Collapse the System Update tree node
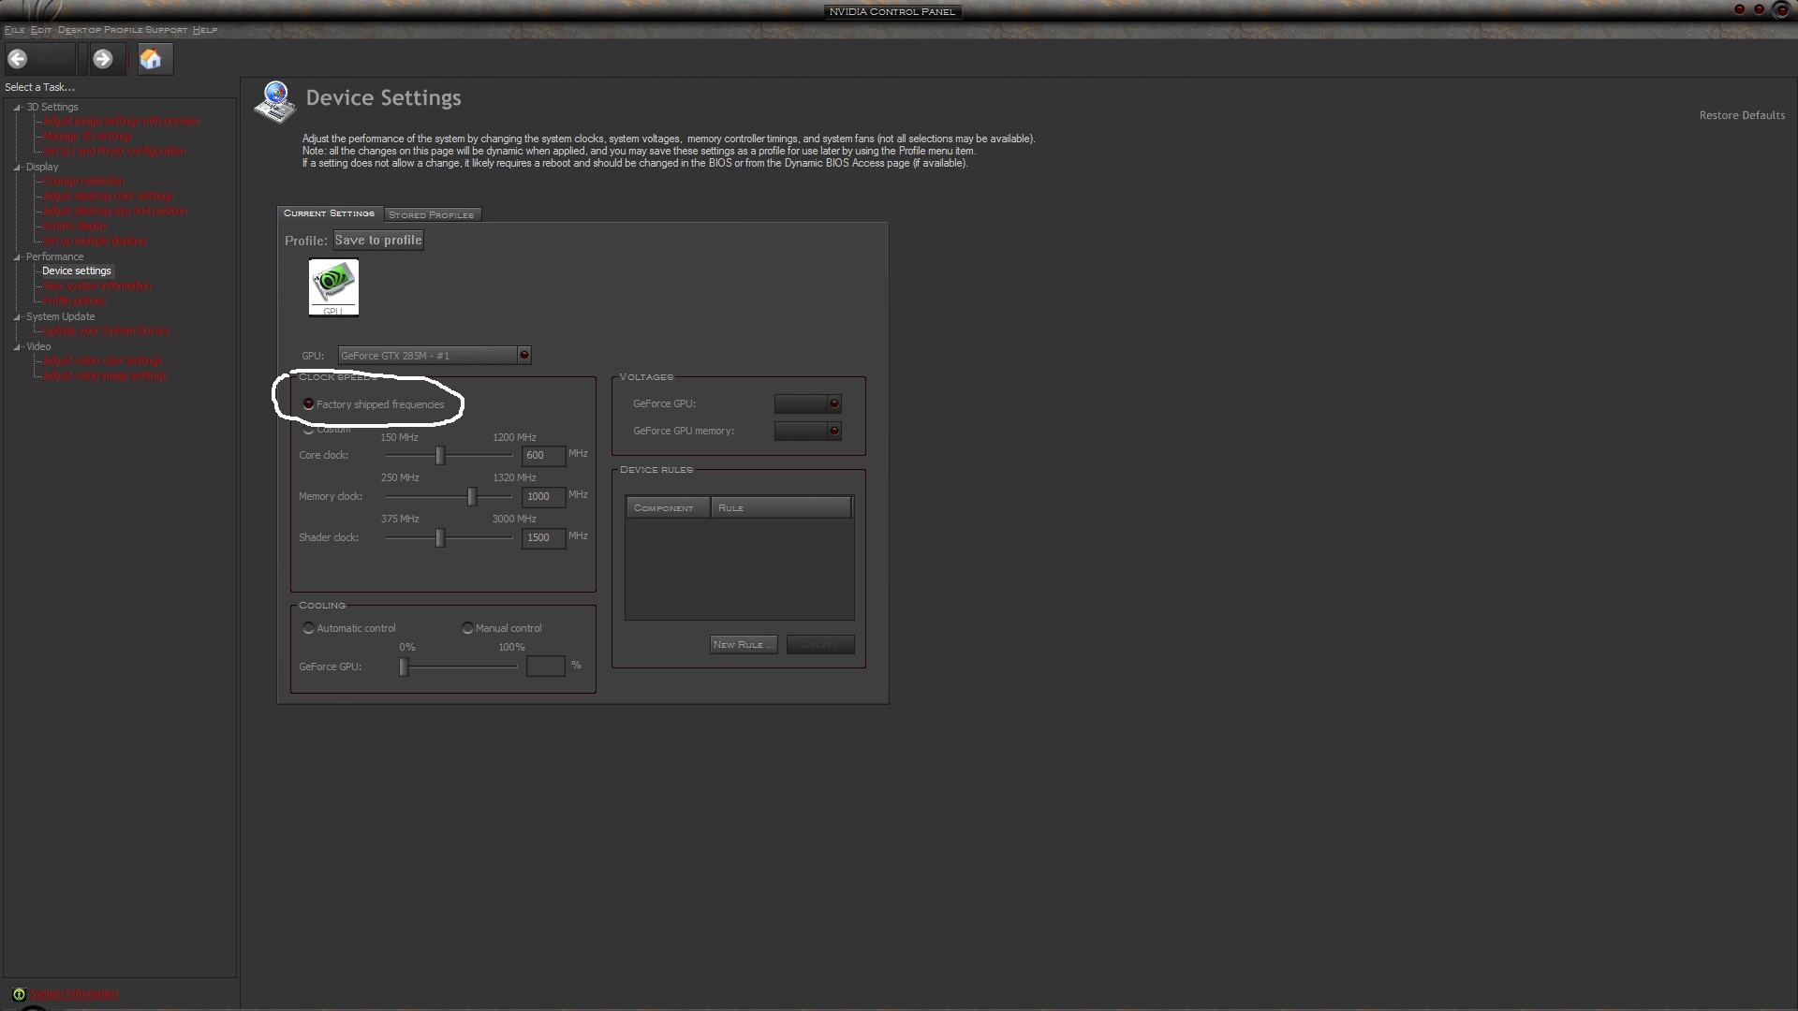Screen dimensions: 1798x1011 [x=17, y=317]
